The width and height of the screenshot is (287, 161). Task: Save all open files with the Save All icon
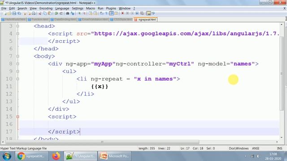[19, 13]
